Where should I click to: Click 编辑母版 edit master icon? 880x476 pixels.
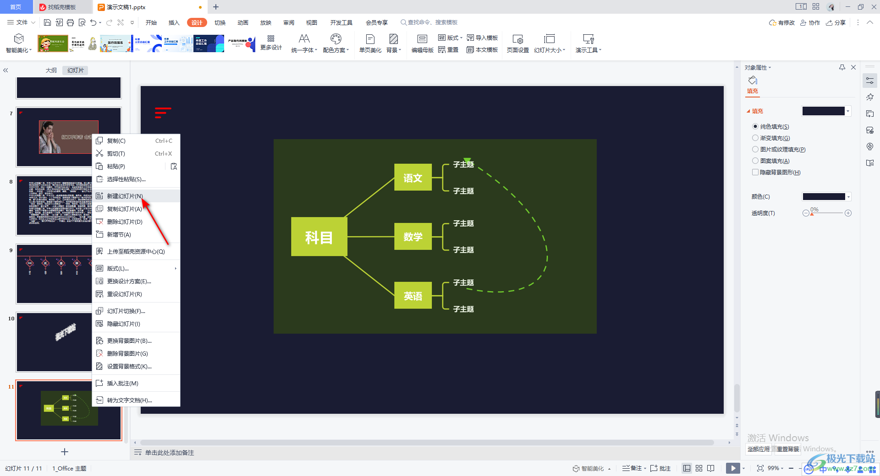click(x=422, y=43)
